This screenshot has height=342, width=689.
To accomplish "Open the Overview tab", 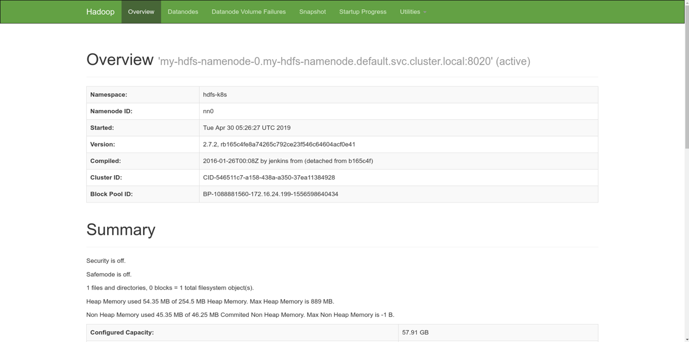I will [141, 11].
